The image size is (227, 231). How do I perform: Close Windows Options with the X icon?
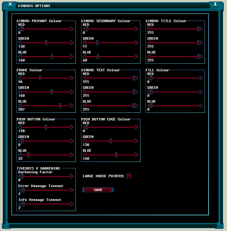coord(10,4)
